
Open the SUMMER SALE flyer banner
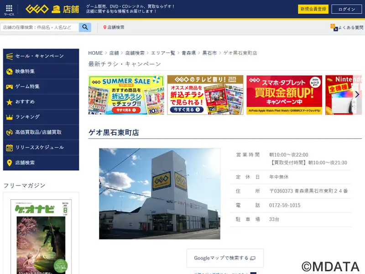126,95
